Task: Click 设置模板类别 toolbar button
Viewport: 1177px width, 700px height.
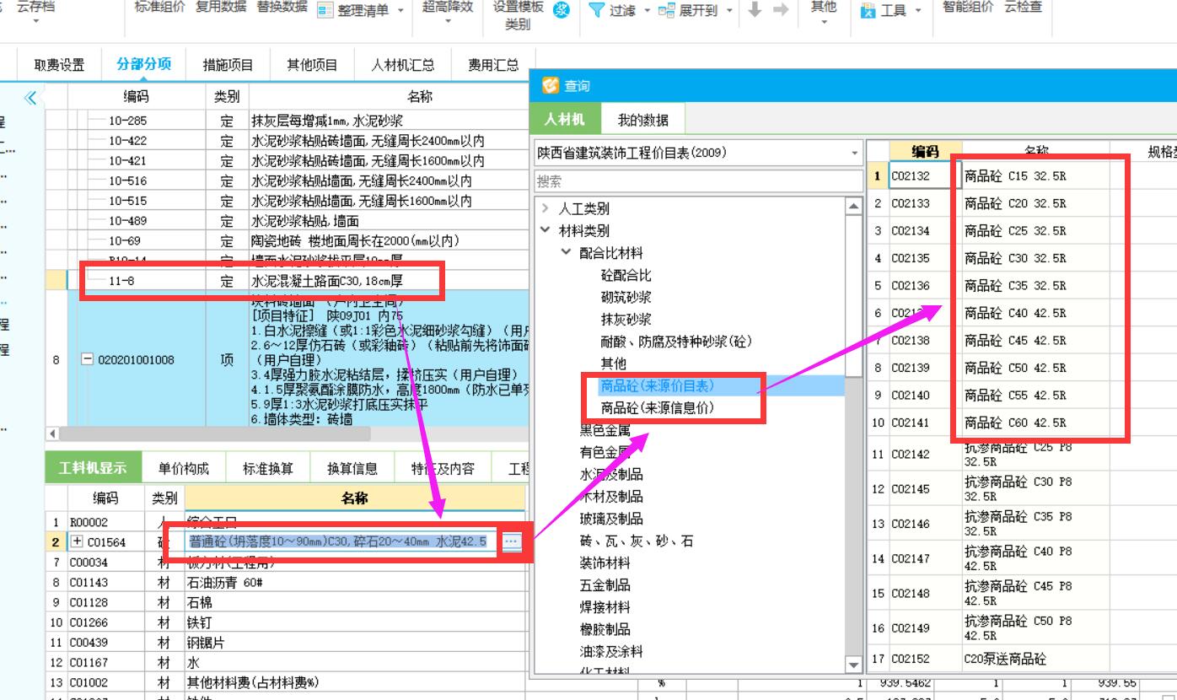Action: coord(519,15)
